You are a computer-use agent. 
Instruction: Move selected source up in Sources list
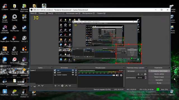coord(66,86)
